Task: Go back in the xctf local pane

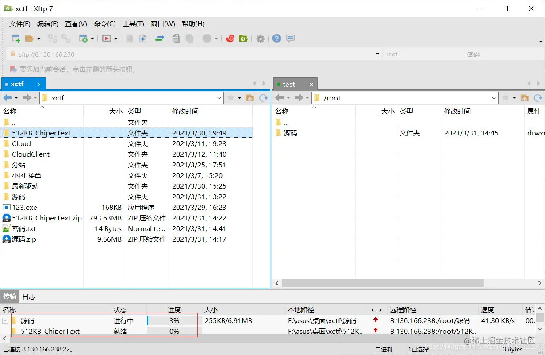Action: [8, 98]
